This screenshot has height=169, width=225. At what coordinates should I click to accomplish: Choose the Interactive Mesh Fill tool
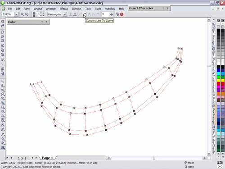point(3,147)
